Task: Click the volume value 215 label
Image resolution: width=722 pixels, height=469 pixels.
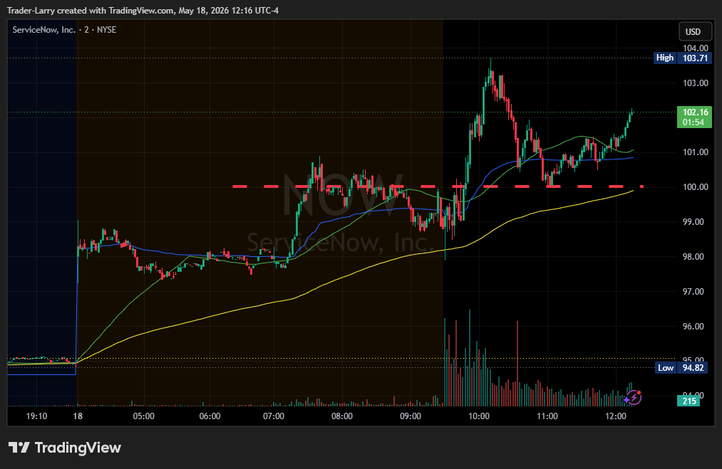Action: pyautogui.click(x=689, y=401)
